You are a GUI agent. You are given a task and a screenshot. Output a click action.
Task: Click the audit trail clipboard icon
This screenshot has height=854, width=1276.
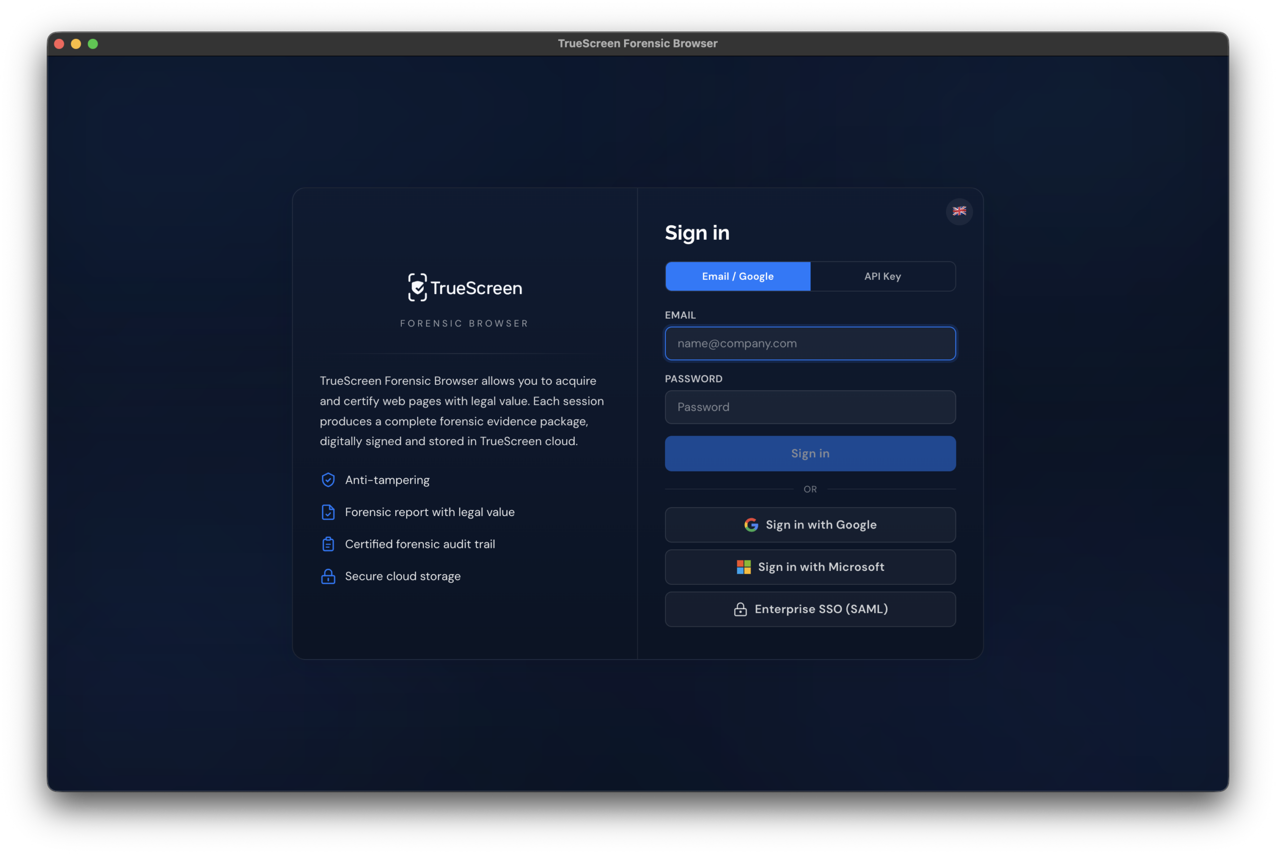(327, 544)
